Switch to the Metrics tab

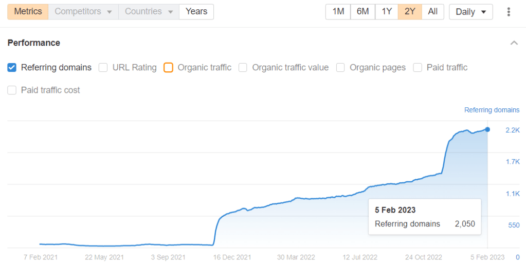28,11
